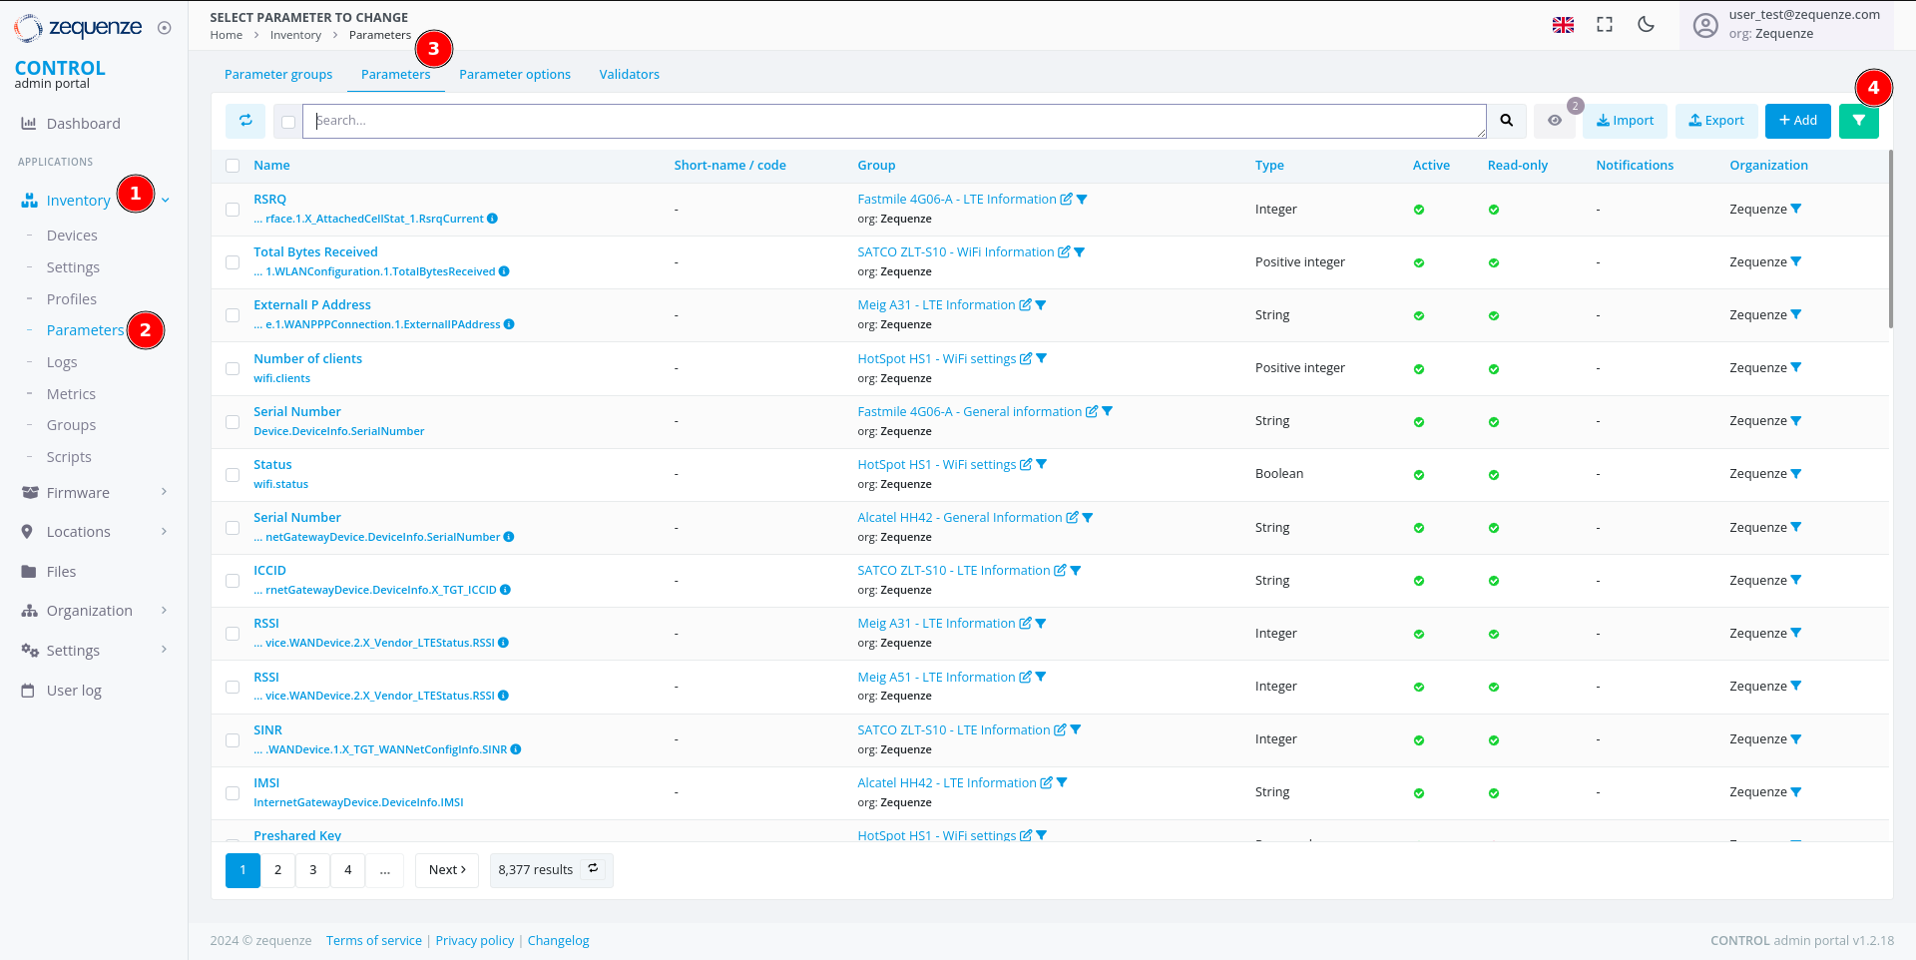Check the RSRQ row checkbox
The width and height of the screenshot is (1916, 960).
pos(233,210)
